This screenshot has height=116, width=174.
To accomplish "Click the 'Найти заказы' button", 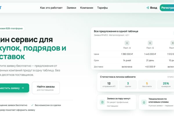I will 46,88.
